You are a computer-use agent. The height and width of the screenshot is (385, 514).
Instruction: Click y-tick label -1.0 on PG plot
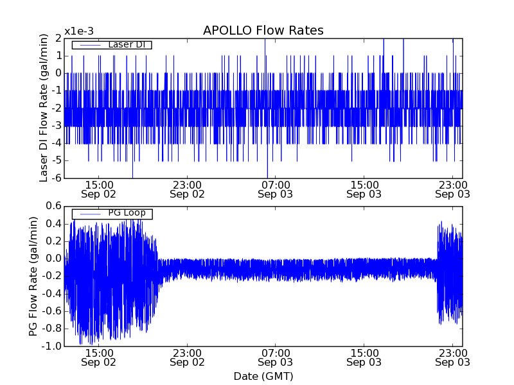52,346
